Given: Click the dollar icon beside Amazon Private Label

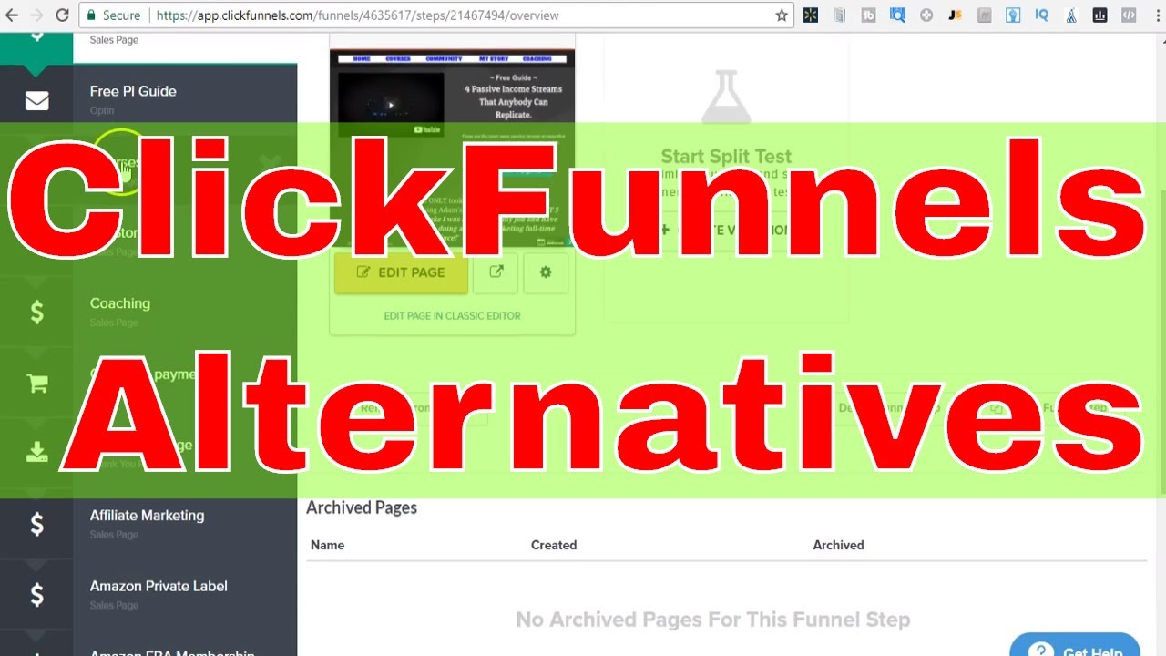Looking at the screenshot, I should pyautogui.click(x=36, y=595).
